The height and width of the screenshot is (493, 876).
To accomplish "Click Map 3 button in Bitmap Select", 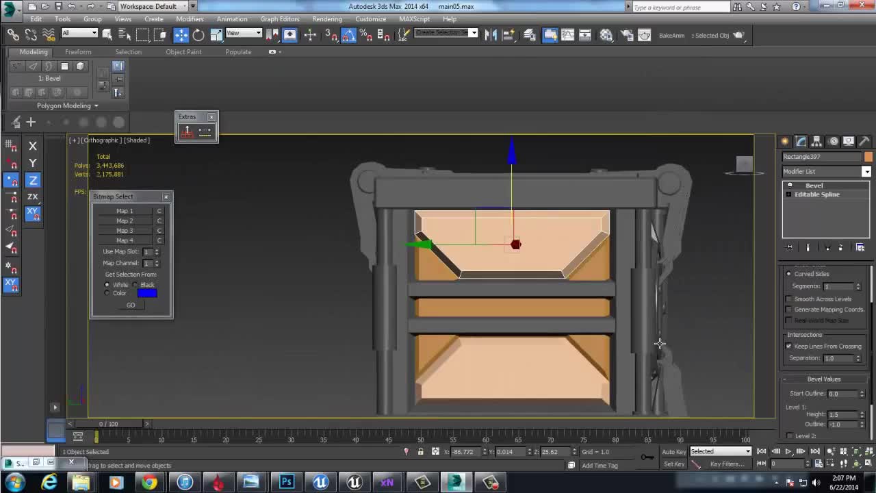I will coord(125,231).
